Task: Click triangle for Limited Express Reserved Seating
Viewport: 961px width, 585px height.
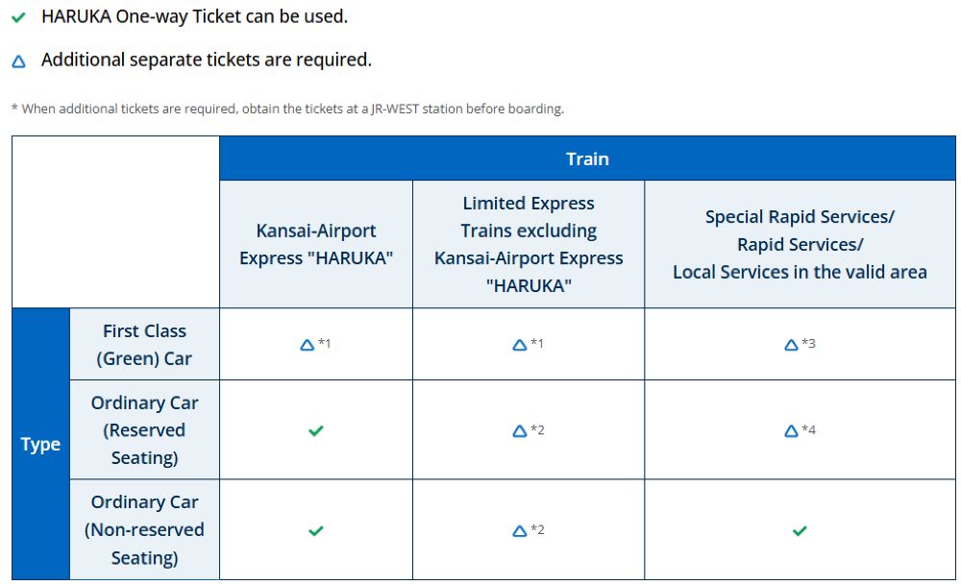Action: click(x=520, y=431)
